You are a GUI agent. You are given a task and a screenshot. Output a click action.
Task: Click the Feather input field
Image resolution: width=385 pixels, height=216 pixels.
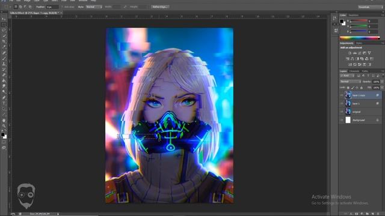tap(52, 7)
